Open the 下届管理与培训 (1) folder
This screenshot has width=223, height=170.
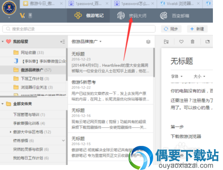pyautogui.click(x=33, y=114)
